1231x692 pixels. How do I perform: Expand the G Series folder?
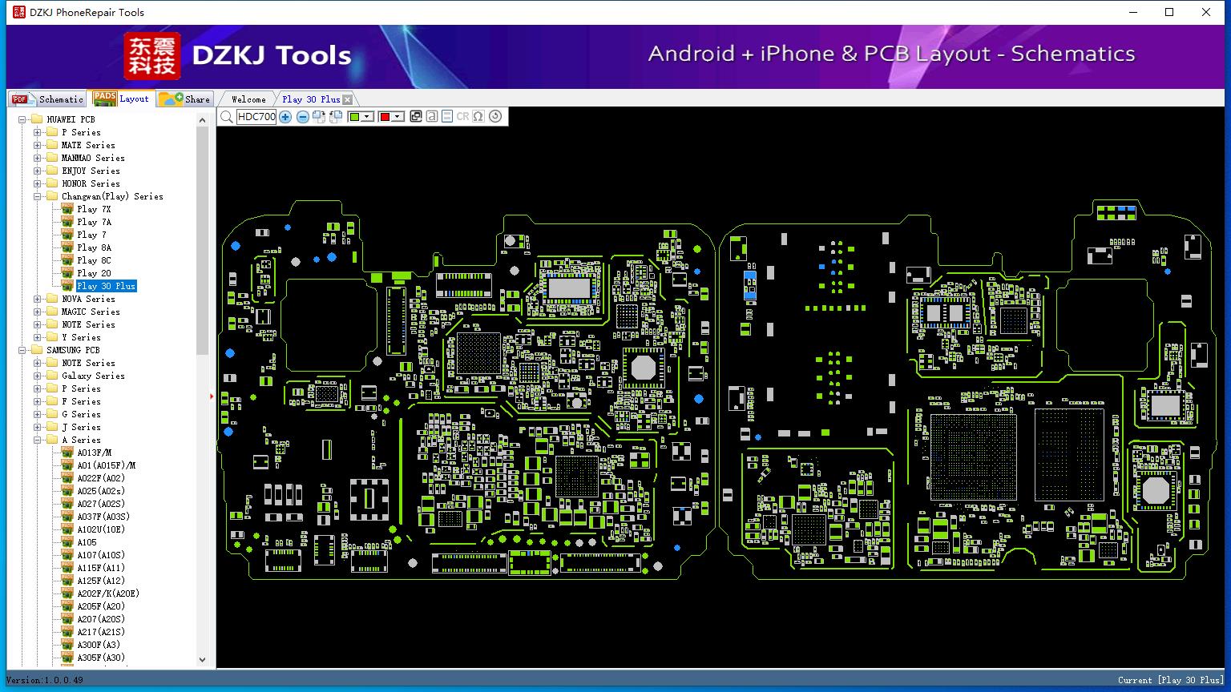(38, 414)
